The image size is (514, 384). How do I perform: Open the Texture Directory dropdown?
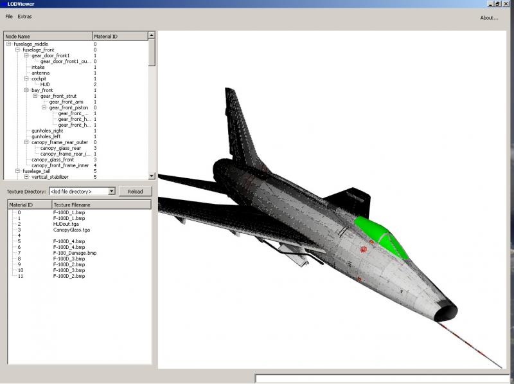click(x=111, y=191)
